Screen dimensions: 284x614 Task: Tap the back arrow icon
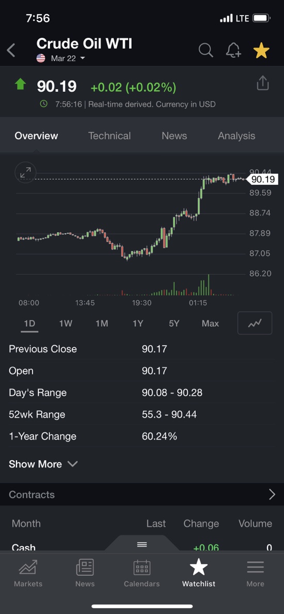pos(11,50)
